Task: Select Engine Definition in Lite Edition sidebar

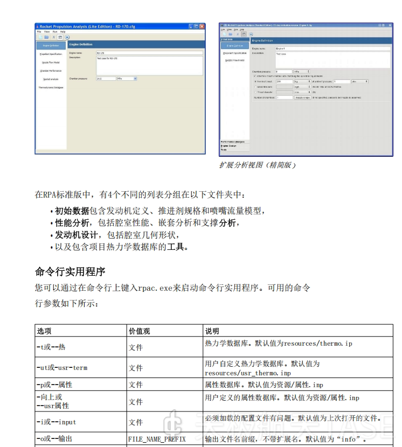Action: click(x=51, y=46)
